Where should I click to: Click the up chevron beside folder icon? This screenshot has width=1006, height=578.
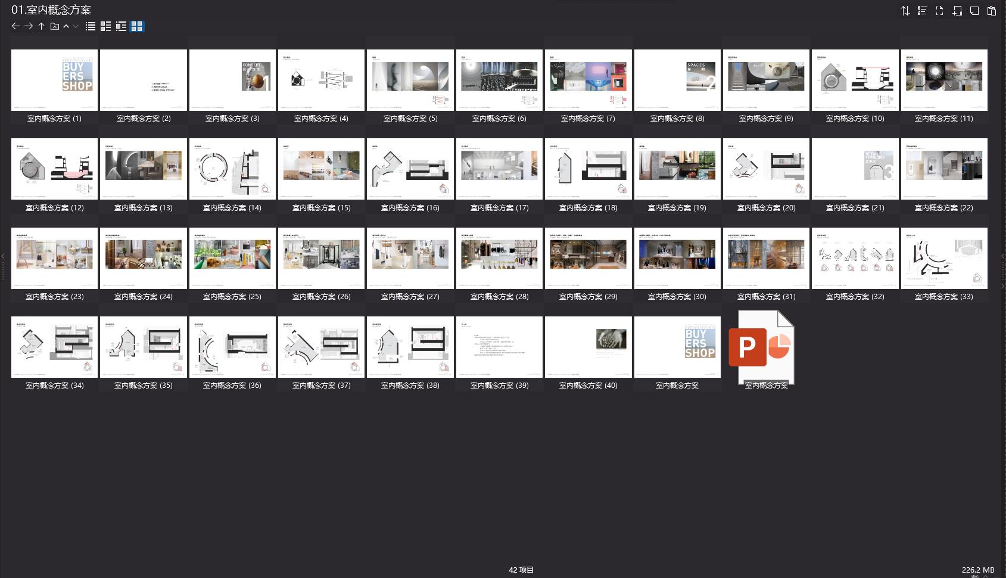click(x=66, y=26)
